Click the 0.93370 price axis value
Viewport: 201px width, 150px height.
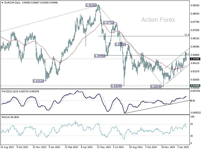tap(195, 71)
